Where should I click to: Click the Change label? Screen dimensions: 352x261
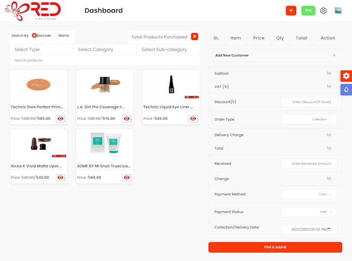pyautogui.click(x=222, y=179)
